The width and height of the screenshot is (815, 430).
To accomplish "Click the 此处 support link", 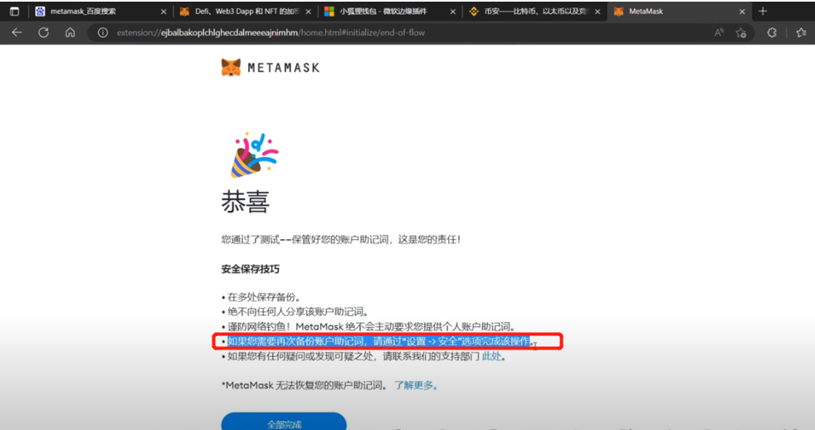I will (x=492, y=357).
